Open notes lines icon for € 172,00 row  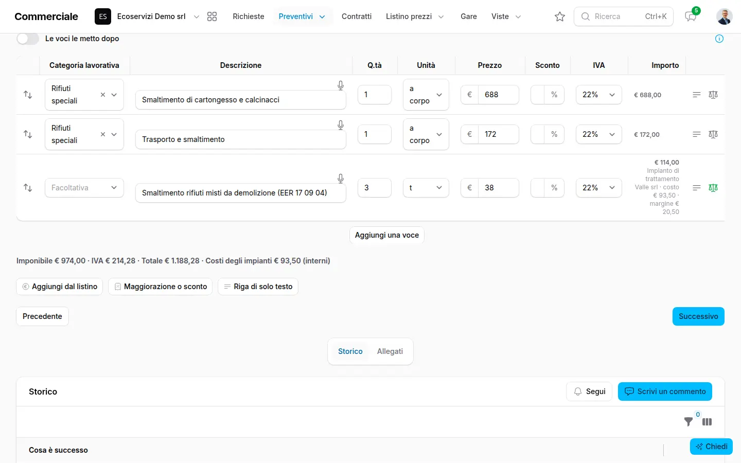click(697, 134)
